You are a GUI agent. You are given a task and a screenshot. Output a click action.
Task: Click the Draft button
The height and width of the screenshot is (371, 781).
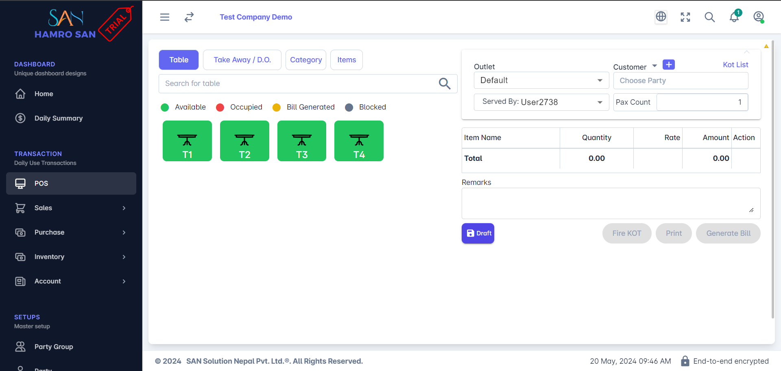(x=478, y=233)
